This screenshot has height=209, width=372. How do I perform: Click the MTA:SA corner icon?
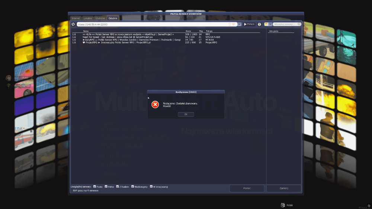[x=369, y=206]
